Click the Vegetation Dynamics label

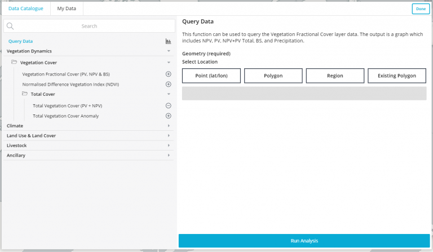pos(29,51)
